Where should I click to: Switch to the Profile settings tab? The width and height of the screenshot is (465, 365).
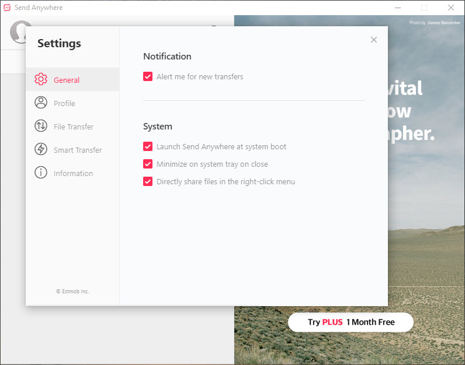72,103
